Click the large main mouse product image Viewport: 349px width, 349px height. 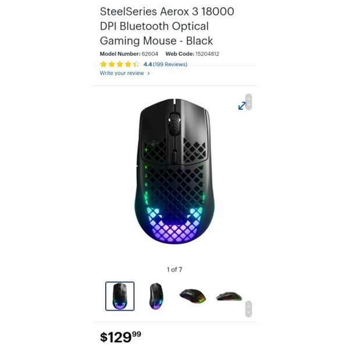coord(174,174)
